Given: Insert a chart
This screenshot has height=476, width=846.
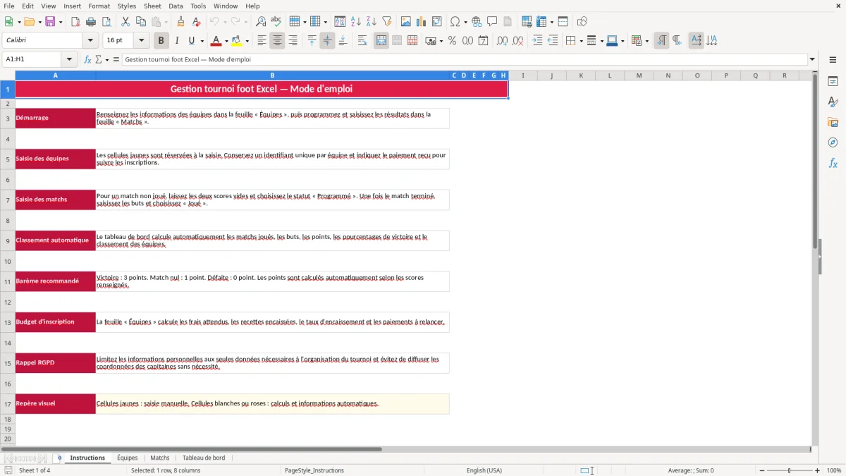Looking at the screenshot, I should pyautogui.click(x=422, y=22).
